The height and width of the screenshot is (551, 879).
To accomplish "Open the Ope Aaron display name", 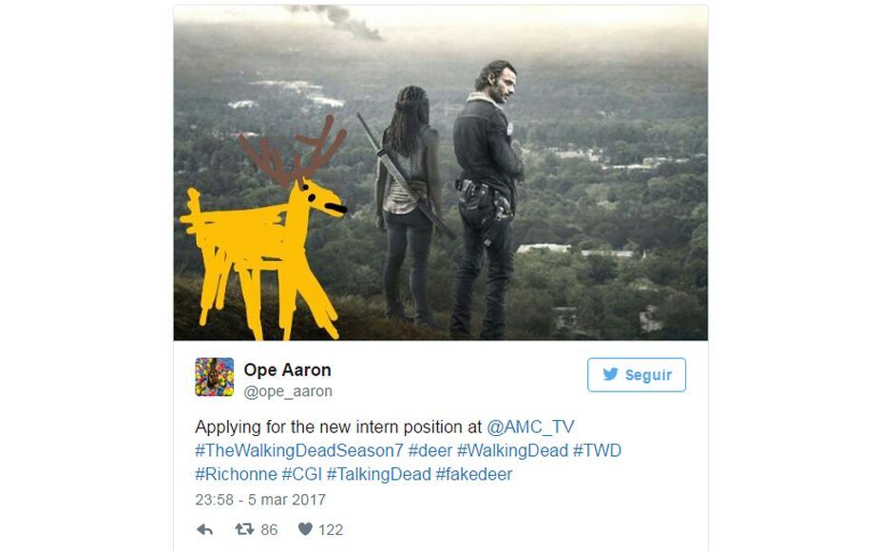I will (288, 370).
